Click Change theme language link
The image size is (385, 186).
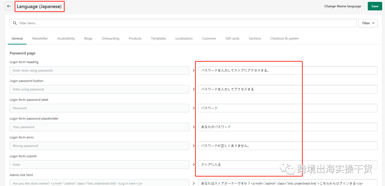pyautogui.click(x=343, y=6)
